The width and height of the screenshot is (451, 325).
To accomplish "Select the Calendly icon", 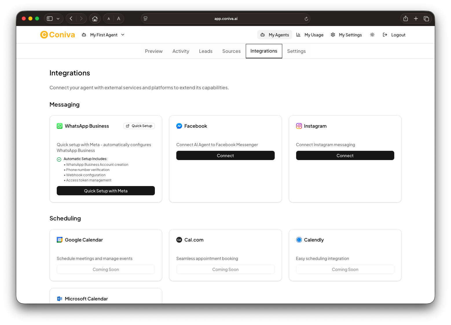I will click(299, 239).
